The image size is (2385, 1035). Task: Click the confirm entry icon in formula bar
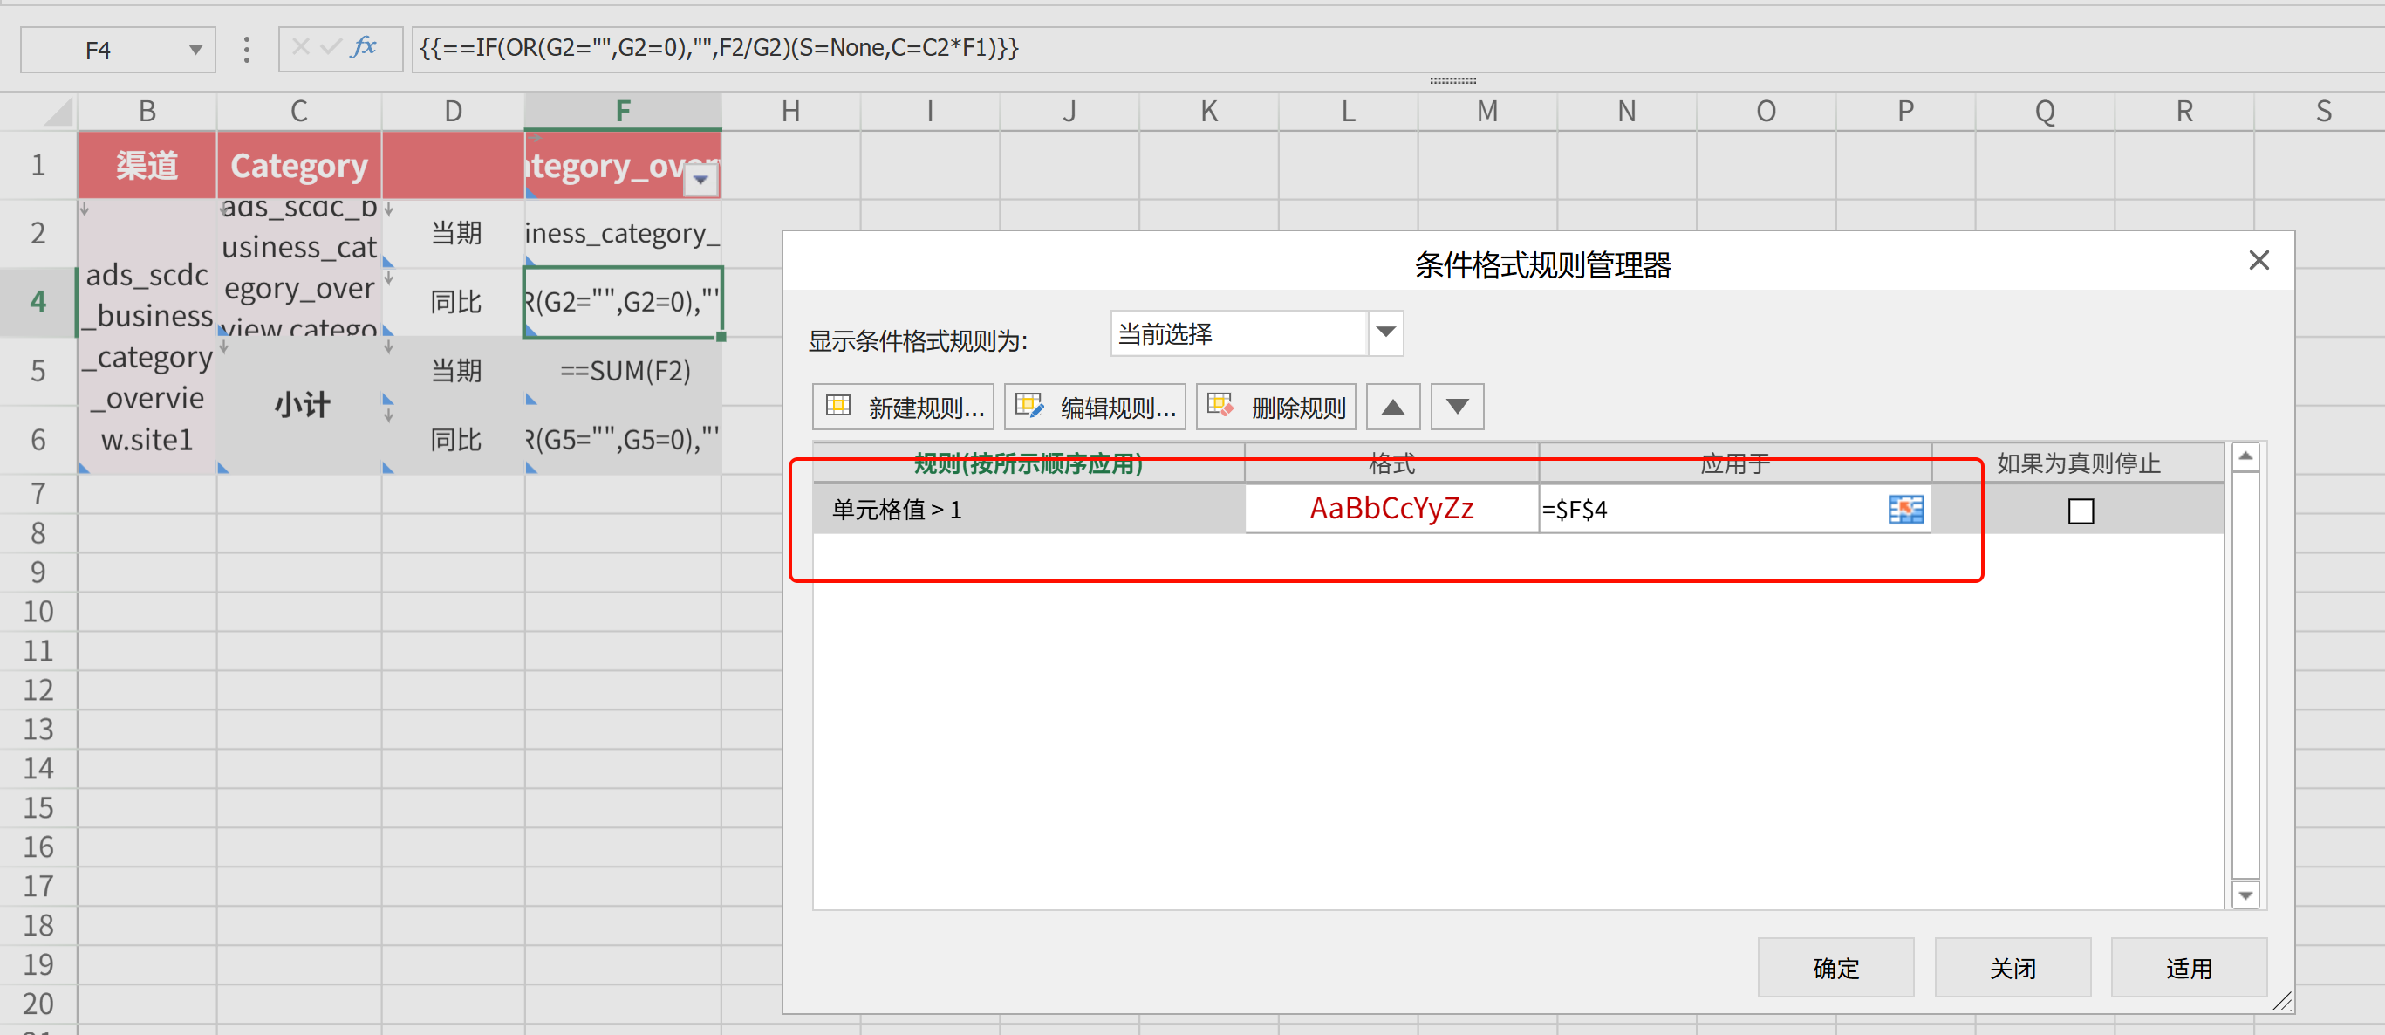331,48
